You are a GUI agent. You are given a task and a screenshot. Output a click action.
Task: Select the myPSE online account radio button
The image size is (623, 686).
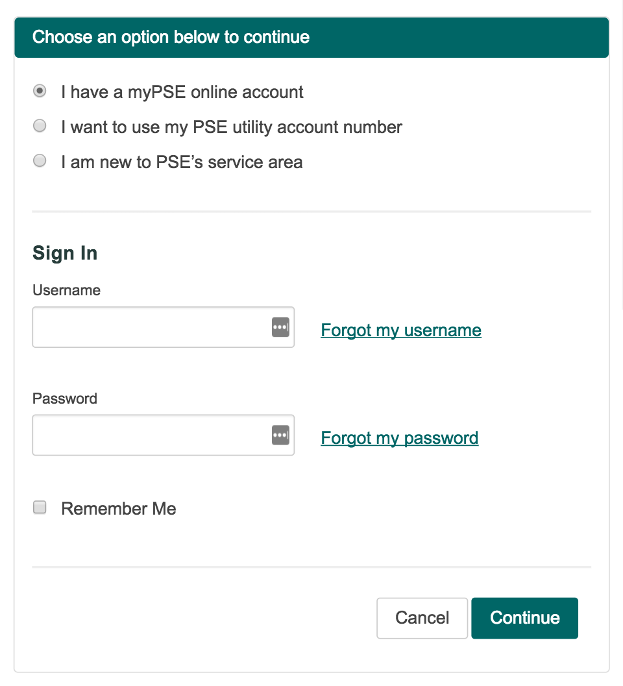tap(40, 92)
